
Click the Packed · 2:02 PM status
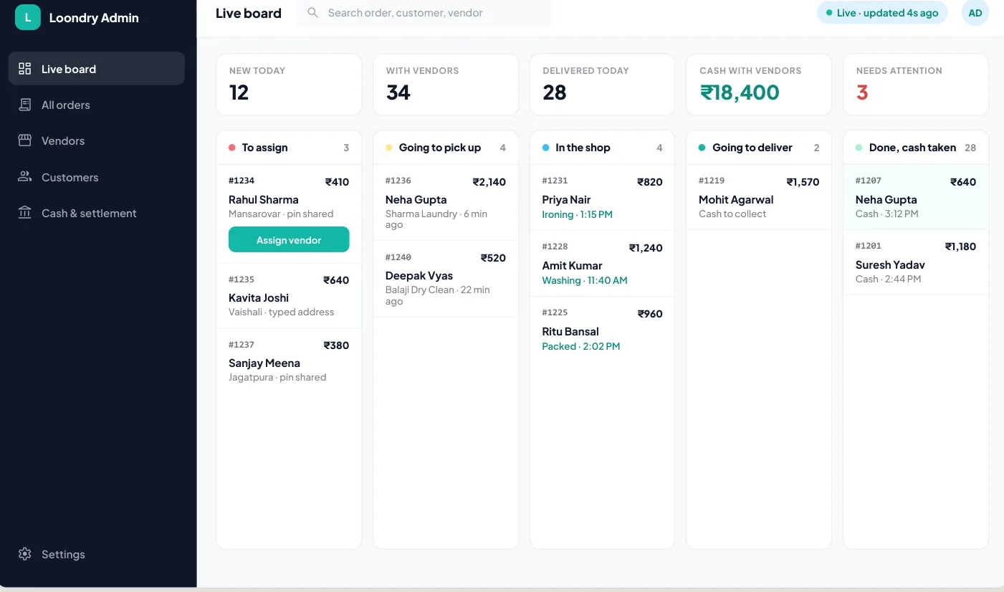click(581, 346)
